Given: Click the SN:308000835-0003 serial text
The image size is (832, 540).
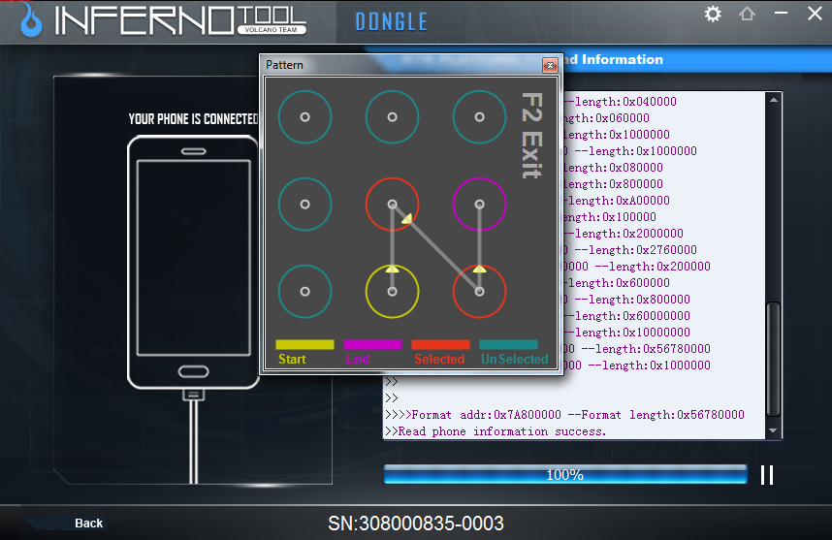Looking at the screenshot, I should [x=415, y=524].
